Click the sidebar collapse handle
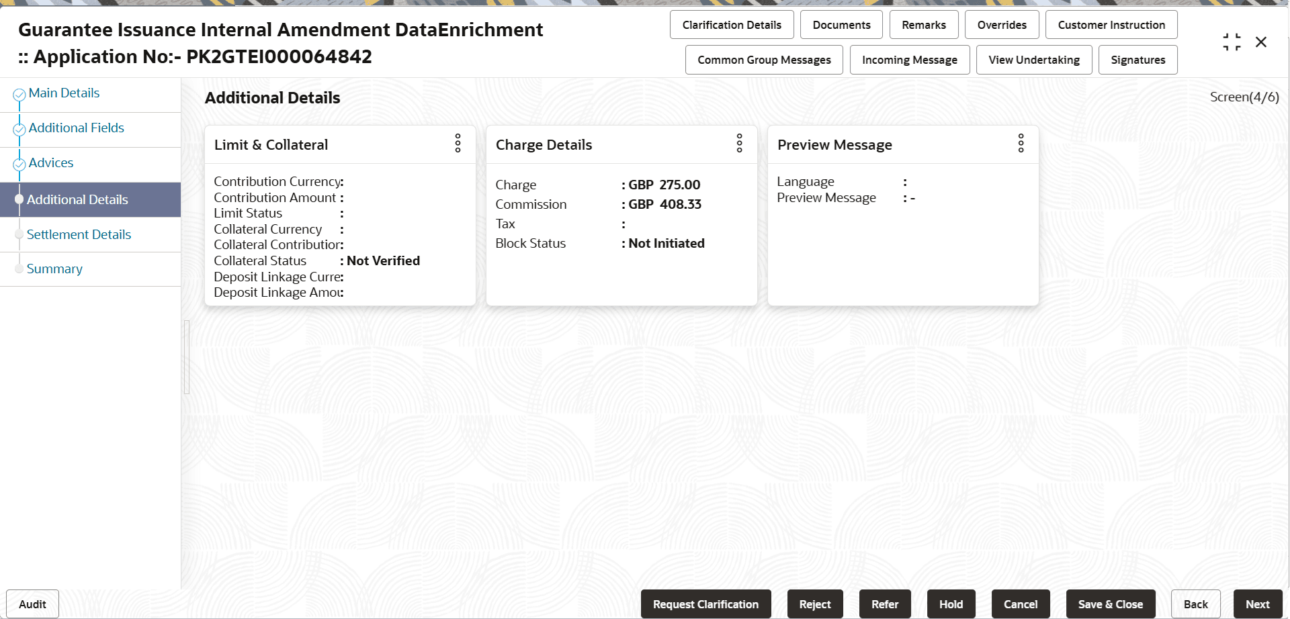Screen dimensions: 1290x619 point(187,357)
